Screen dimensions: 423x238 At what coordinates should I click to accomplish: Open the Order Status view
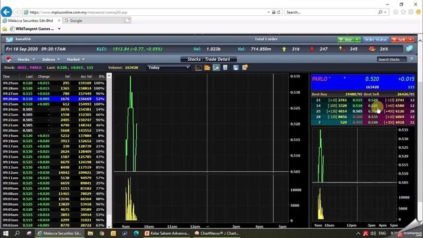(375, 40)
